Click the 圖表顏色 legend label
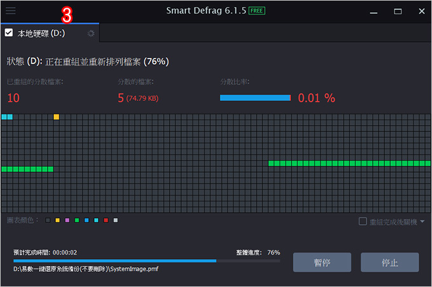The height and width of the screenshot is (287, 432). click(23, 220)
